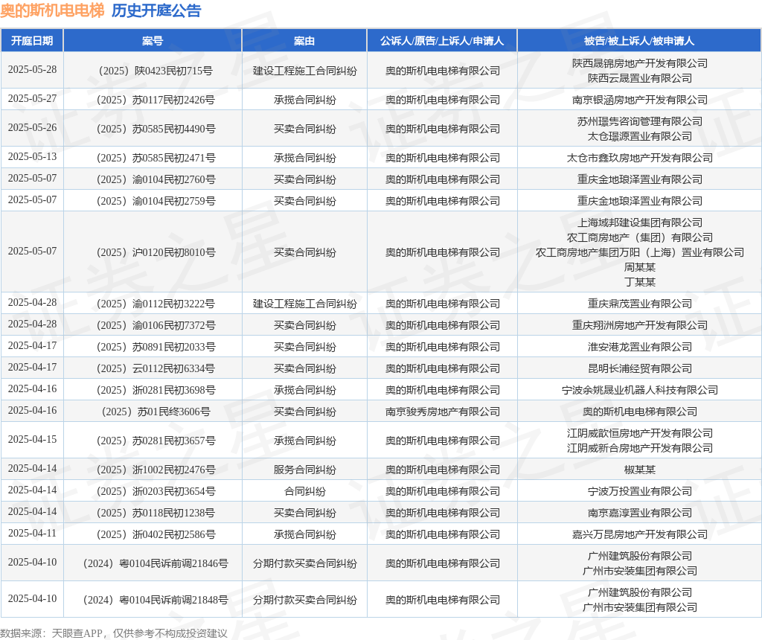Click the date 2025-05-27
762x640 pixels.
point(32,99)
